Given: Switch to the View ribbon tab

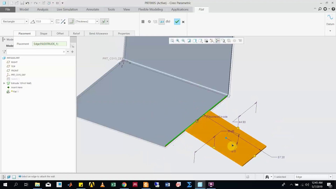Looking at the screenshot, I should point(127,9).
